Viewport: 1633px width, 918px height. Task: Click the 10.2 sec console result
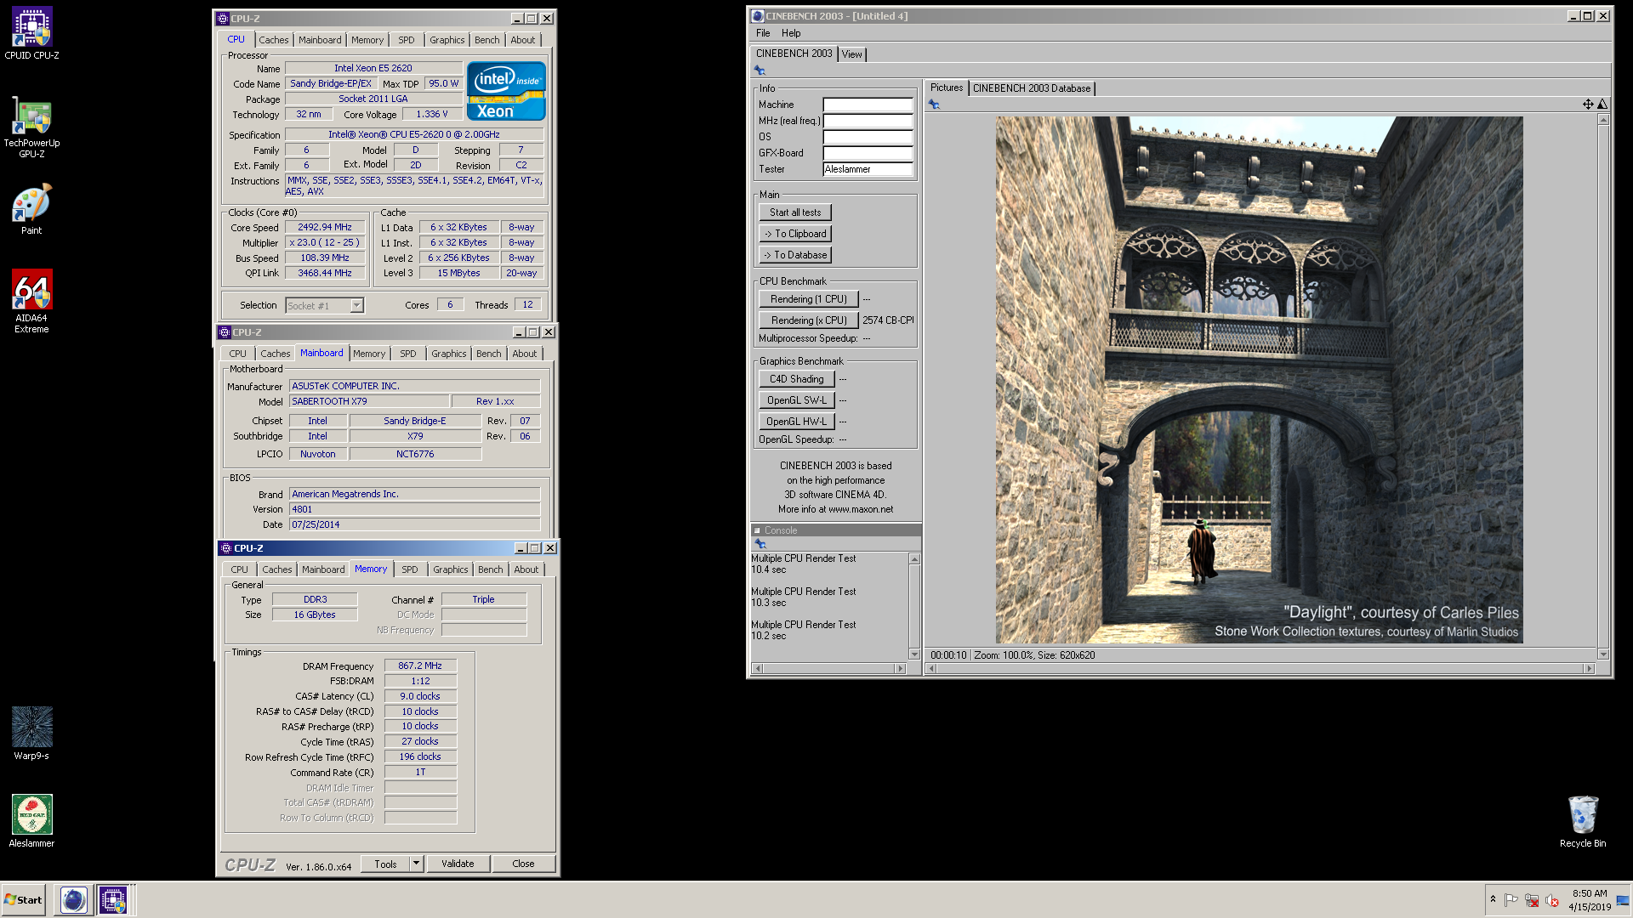pyautogui.click(x=768, y=636)
